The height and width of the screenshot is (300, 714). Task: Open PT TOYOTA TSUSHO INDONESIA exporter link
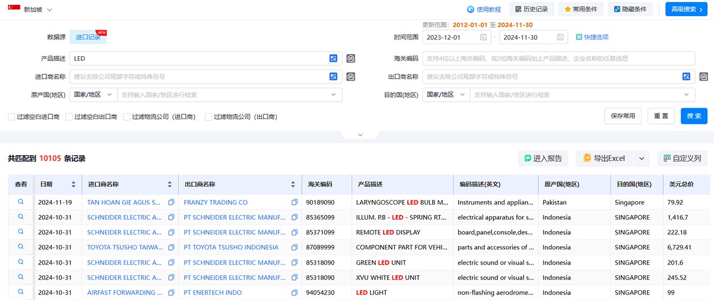pyautogui.click(x=231, y=247)
